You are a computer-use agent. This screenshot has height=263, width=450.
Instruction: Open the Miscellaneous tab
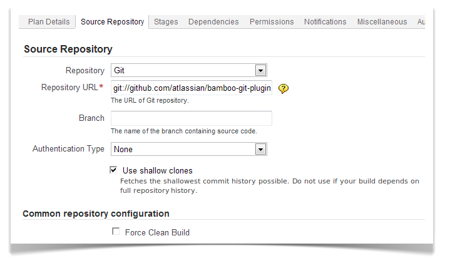tap(382, 22)
